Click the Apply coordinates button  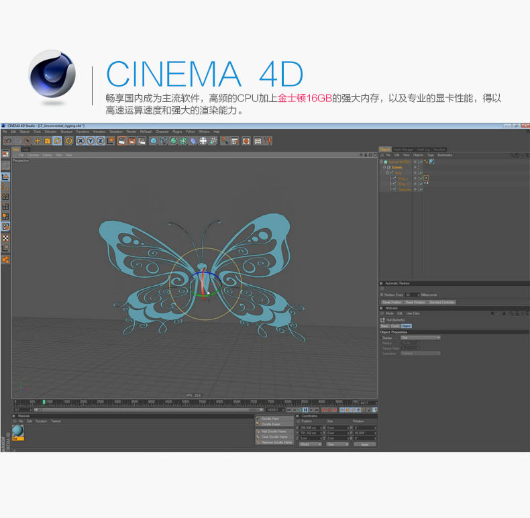pyautogui.click(x=365, y=444)
